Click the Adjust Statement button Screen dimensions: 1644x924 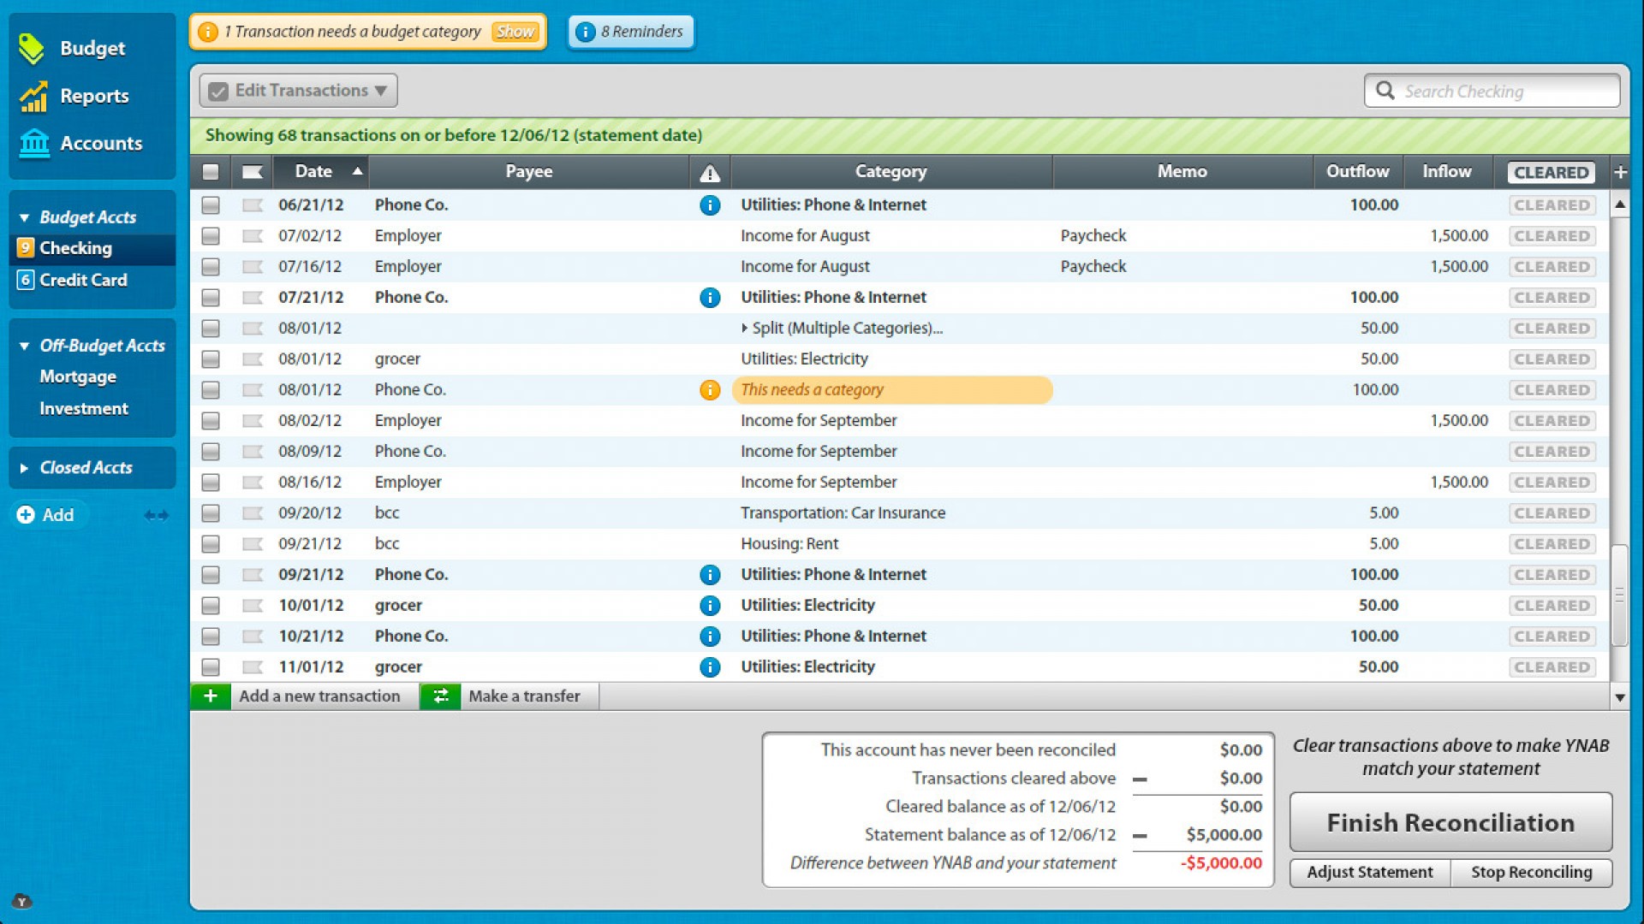[1369, 872]
